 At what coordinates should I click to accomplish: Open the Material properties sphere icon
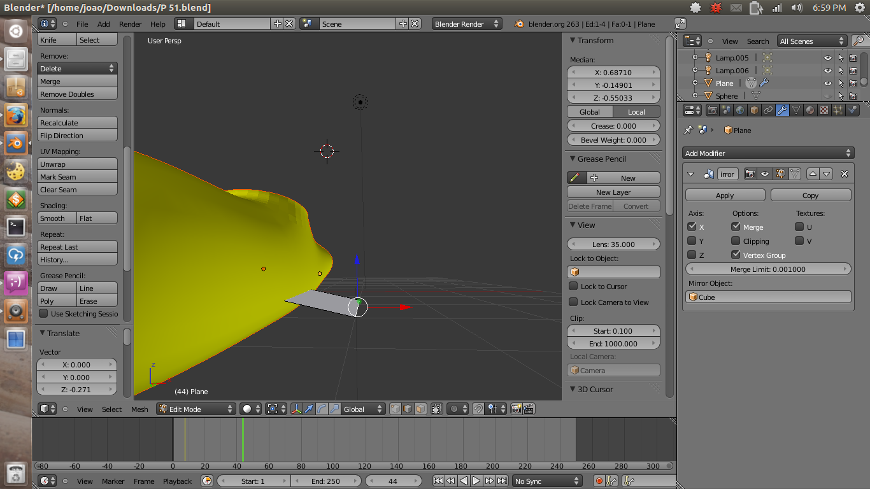point(811,110)
